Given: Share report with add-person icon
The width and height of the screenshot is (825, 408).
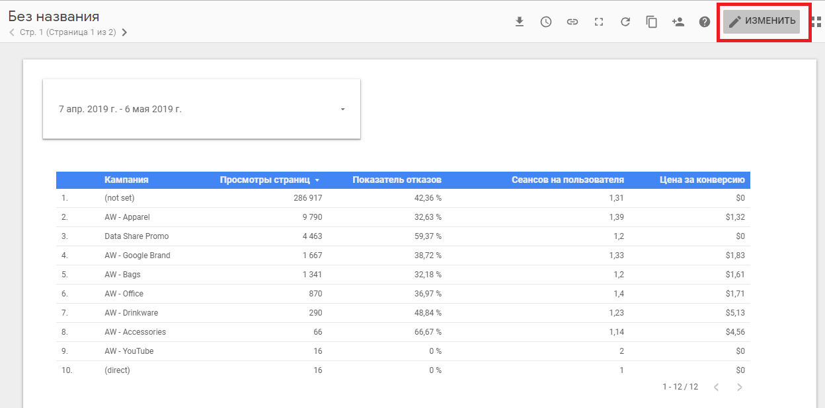Looking at the screenshot, I should coord(678,22).
